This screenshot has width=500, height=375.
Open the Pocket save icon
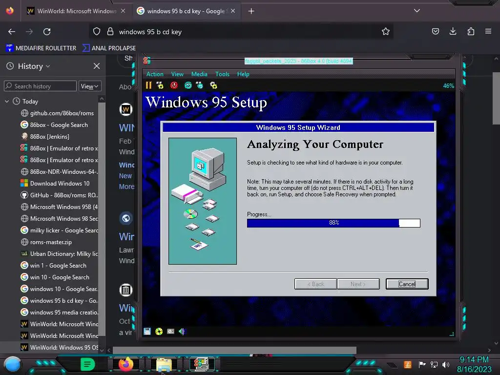click(436, 31)
